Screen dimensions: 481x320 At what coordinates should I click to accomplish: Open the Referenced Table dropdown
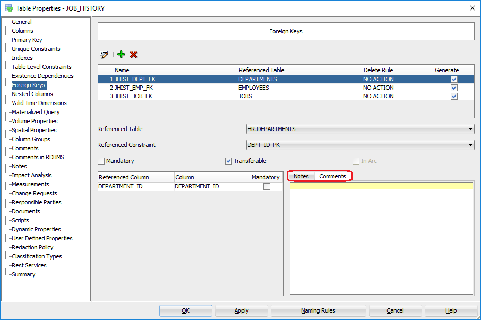[x=470, y=128]
